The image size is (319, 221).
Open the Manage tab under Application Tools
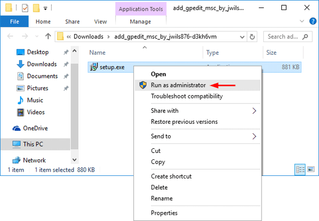140,22
